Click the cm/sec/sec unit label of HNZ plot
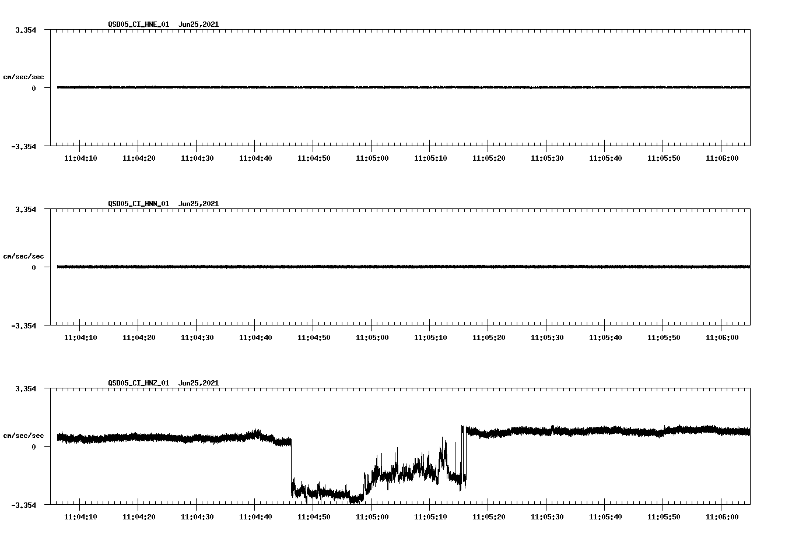 point(23,436)
